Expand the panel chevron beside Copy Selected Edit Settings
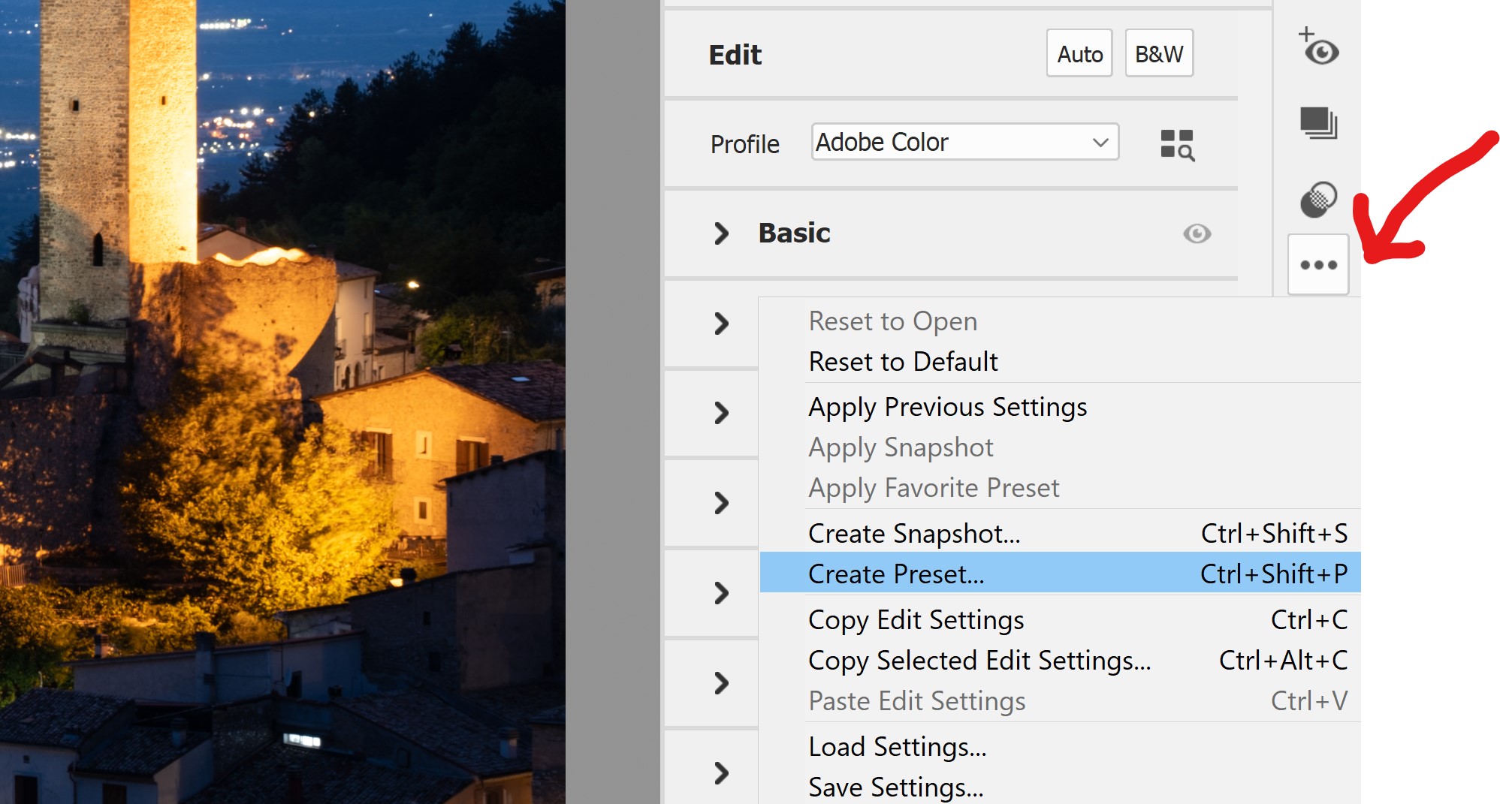 (x=721, y=683)
